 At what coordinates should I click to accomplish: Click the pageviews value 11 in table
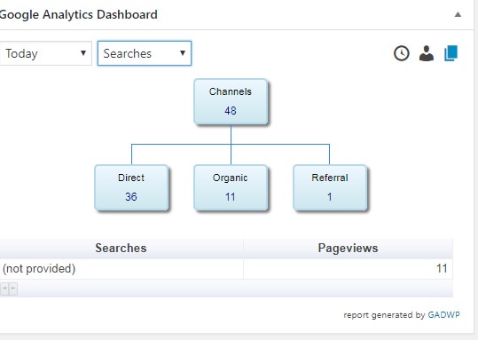click(442, 269)
